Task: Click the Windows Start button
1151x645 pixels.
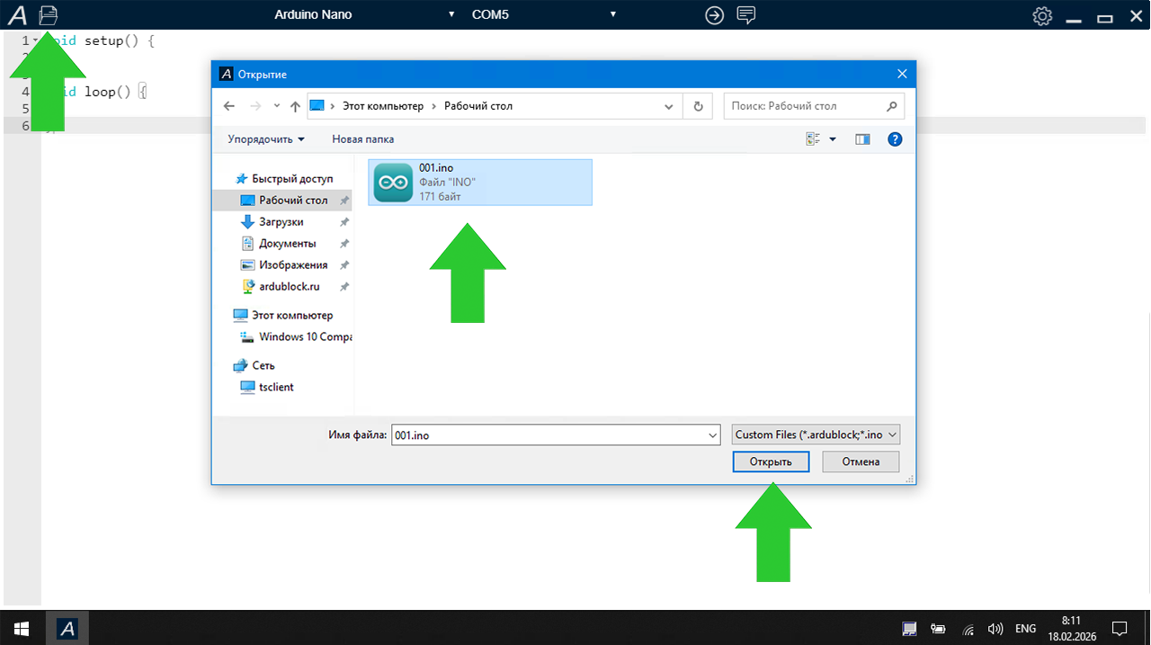Action: [20, 628]
